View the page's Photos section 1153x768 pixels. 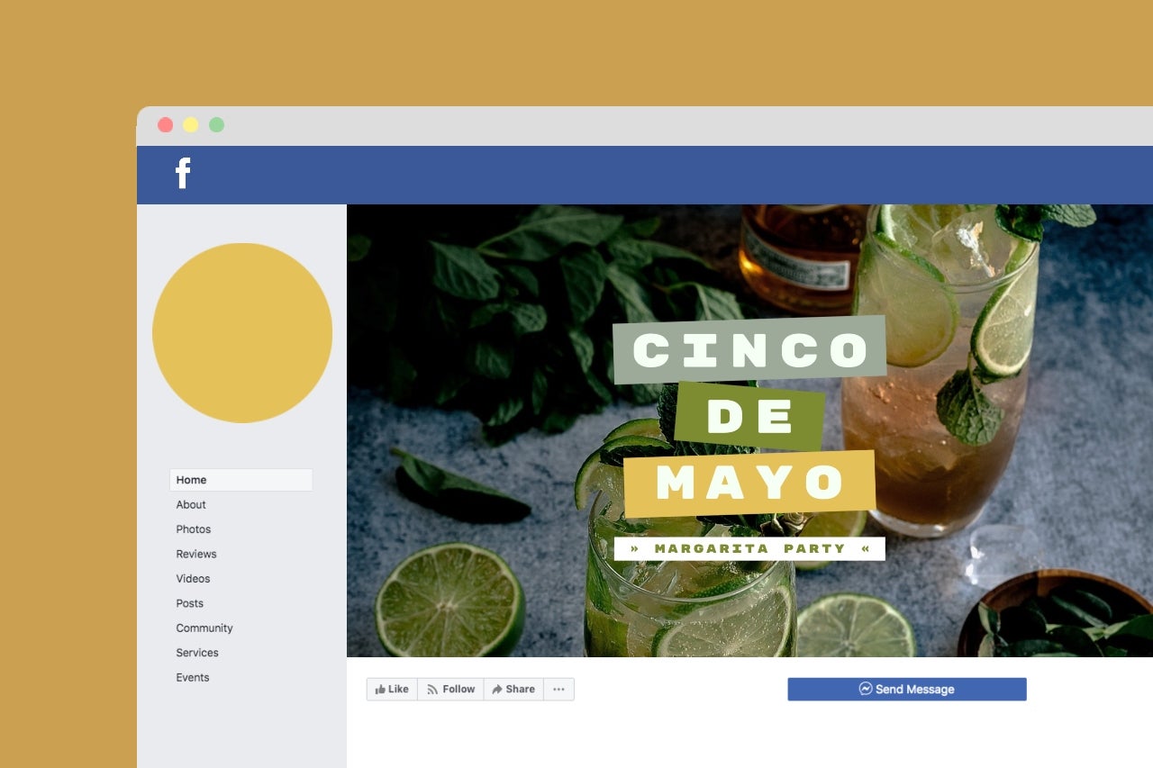pyautogui.click(x=193, y=529)
